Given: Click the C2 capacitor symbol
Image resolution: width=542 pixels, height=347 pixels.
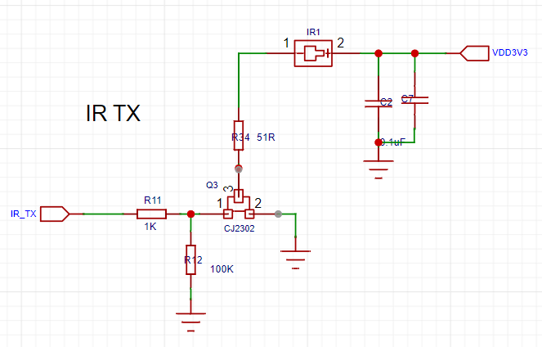Looking at the screenshot, I should pos(379,103).
